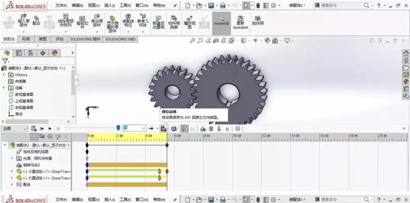Open the 工具(T) menu
The height and width of the screenshot is (203, 410).
click(125, 6)
